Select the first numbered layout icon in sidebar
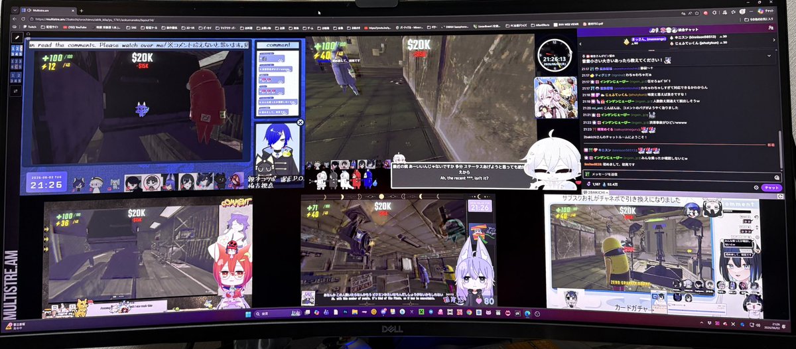This screenshot has height=349, width=796. pos(17,51)
